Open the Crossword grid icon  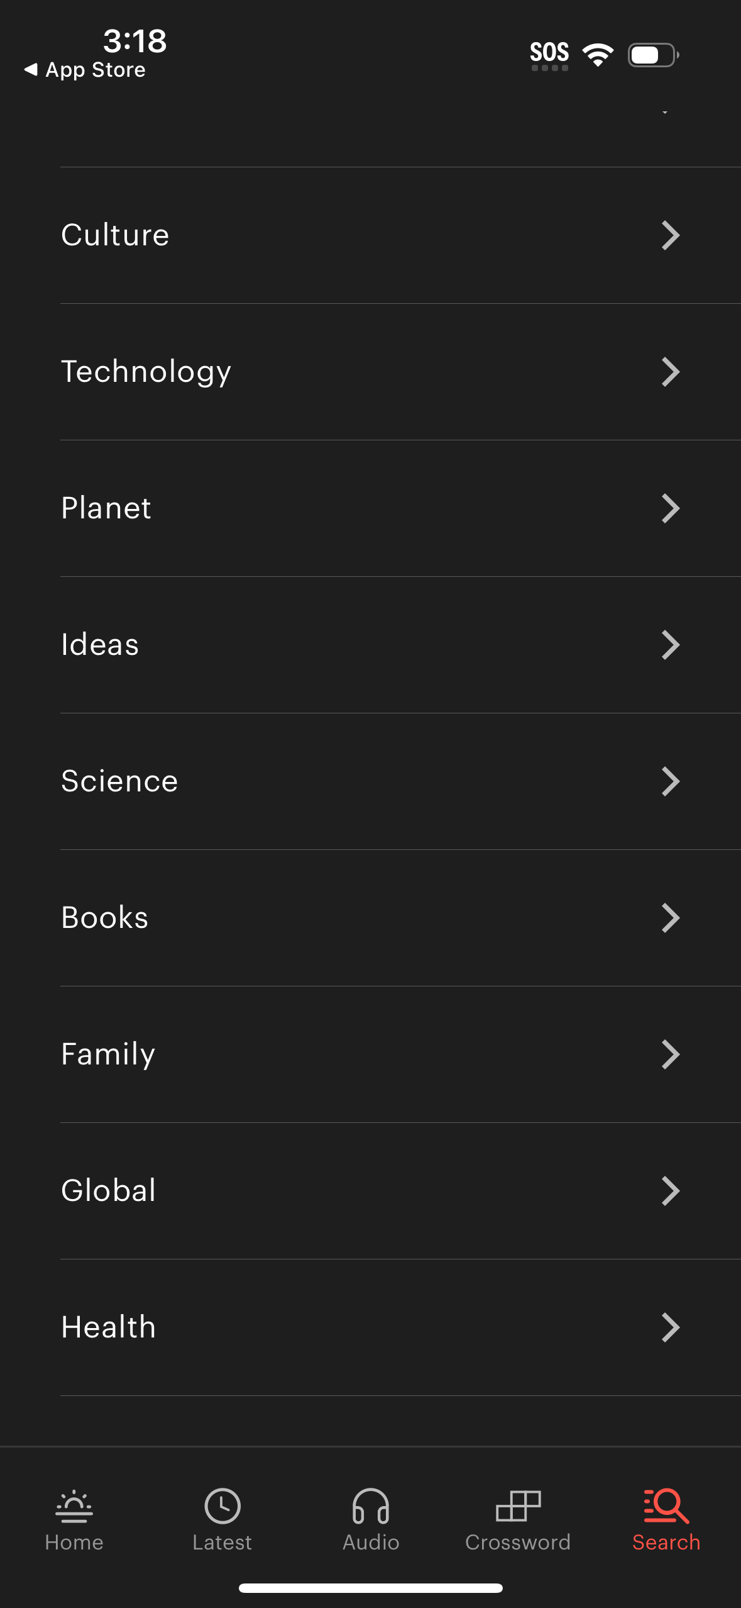point(518,1506)
